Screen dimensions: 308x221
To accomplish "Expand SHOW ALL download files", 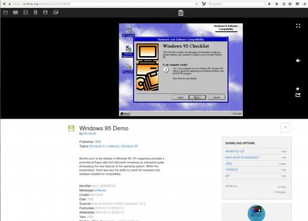I will (231, 186).
